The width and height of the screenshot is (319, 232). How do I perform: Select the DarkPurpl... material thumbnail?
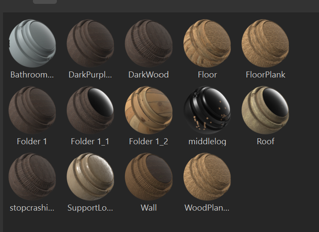pos(90,43)
